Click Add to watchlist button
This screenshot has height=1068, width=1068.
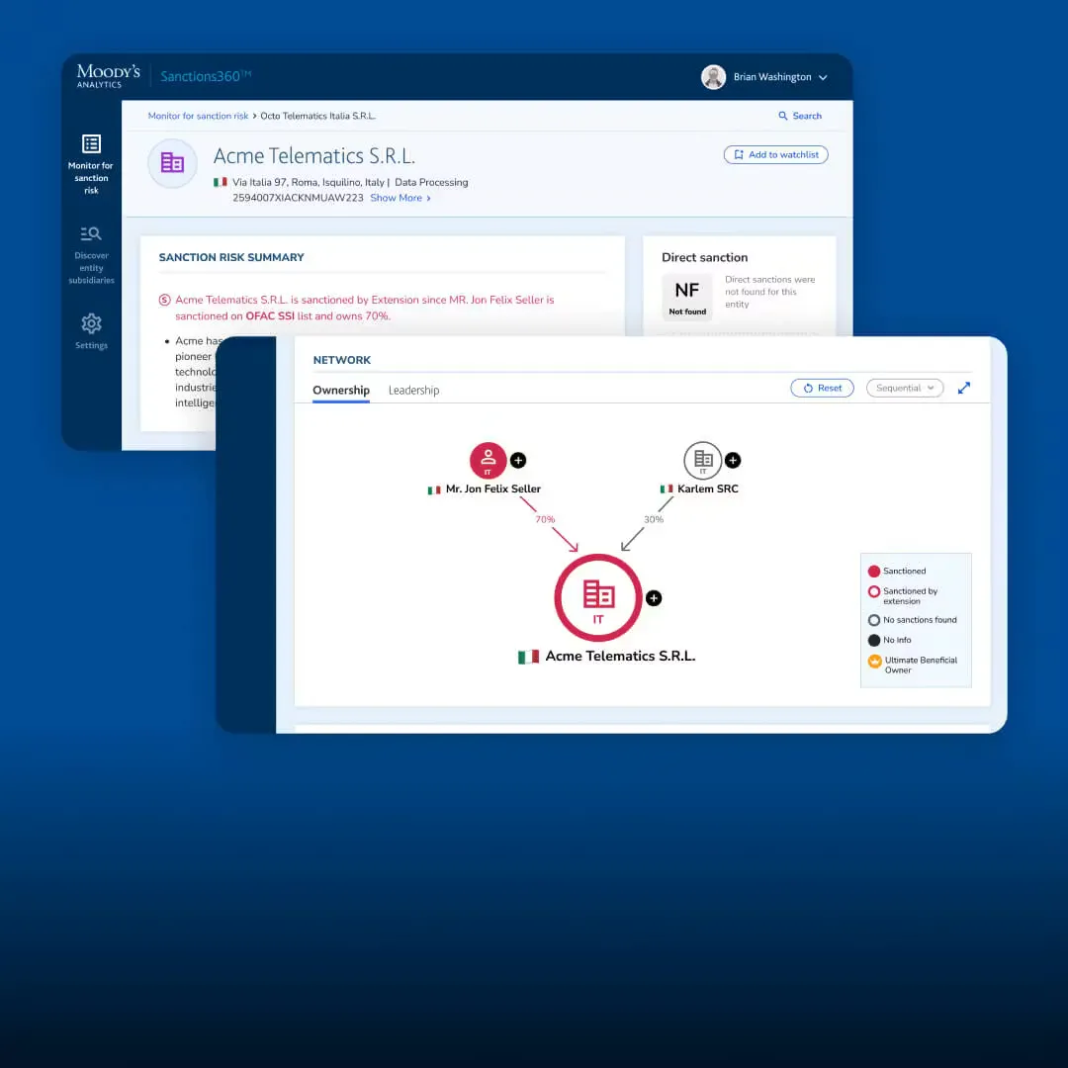(x=776, y=154)
